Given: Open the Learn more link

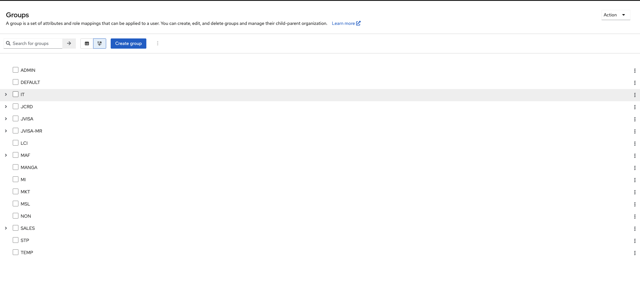Looking at the screenshot, I should click(x=343, y=23).
